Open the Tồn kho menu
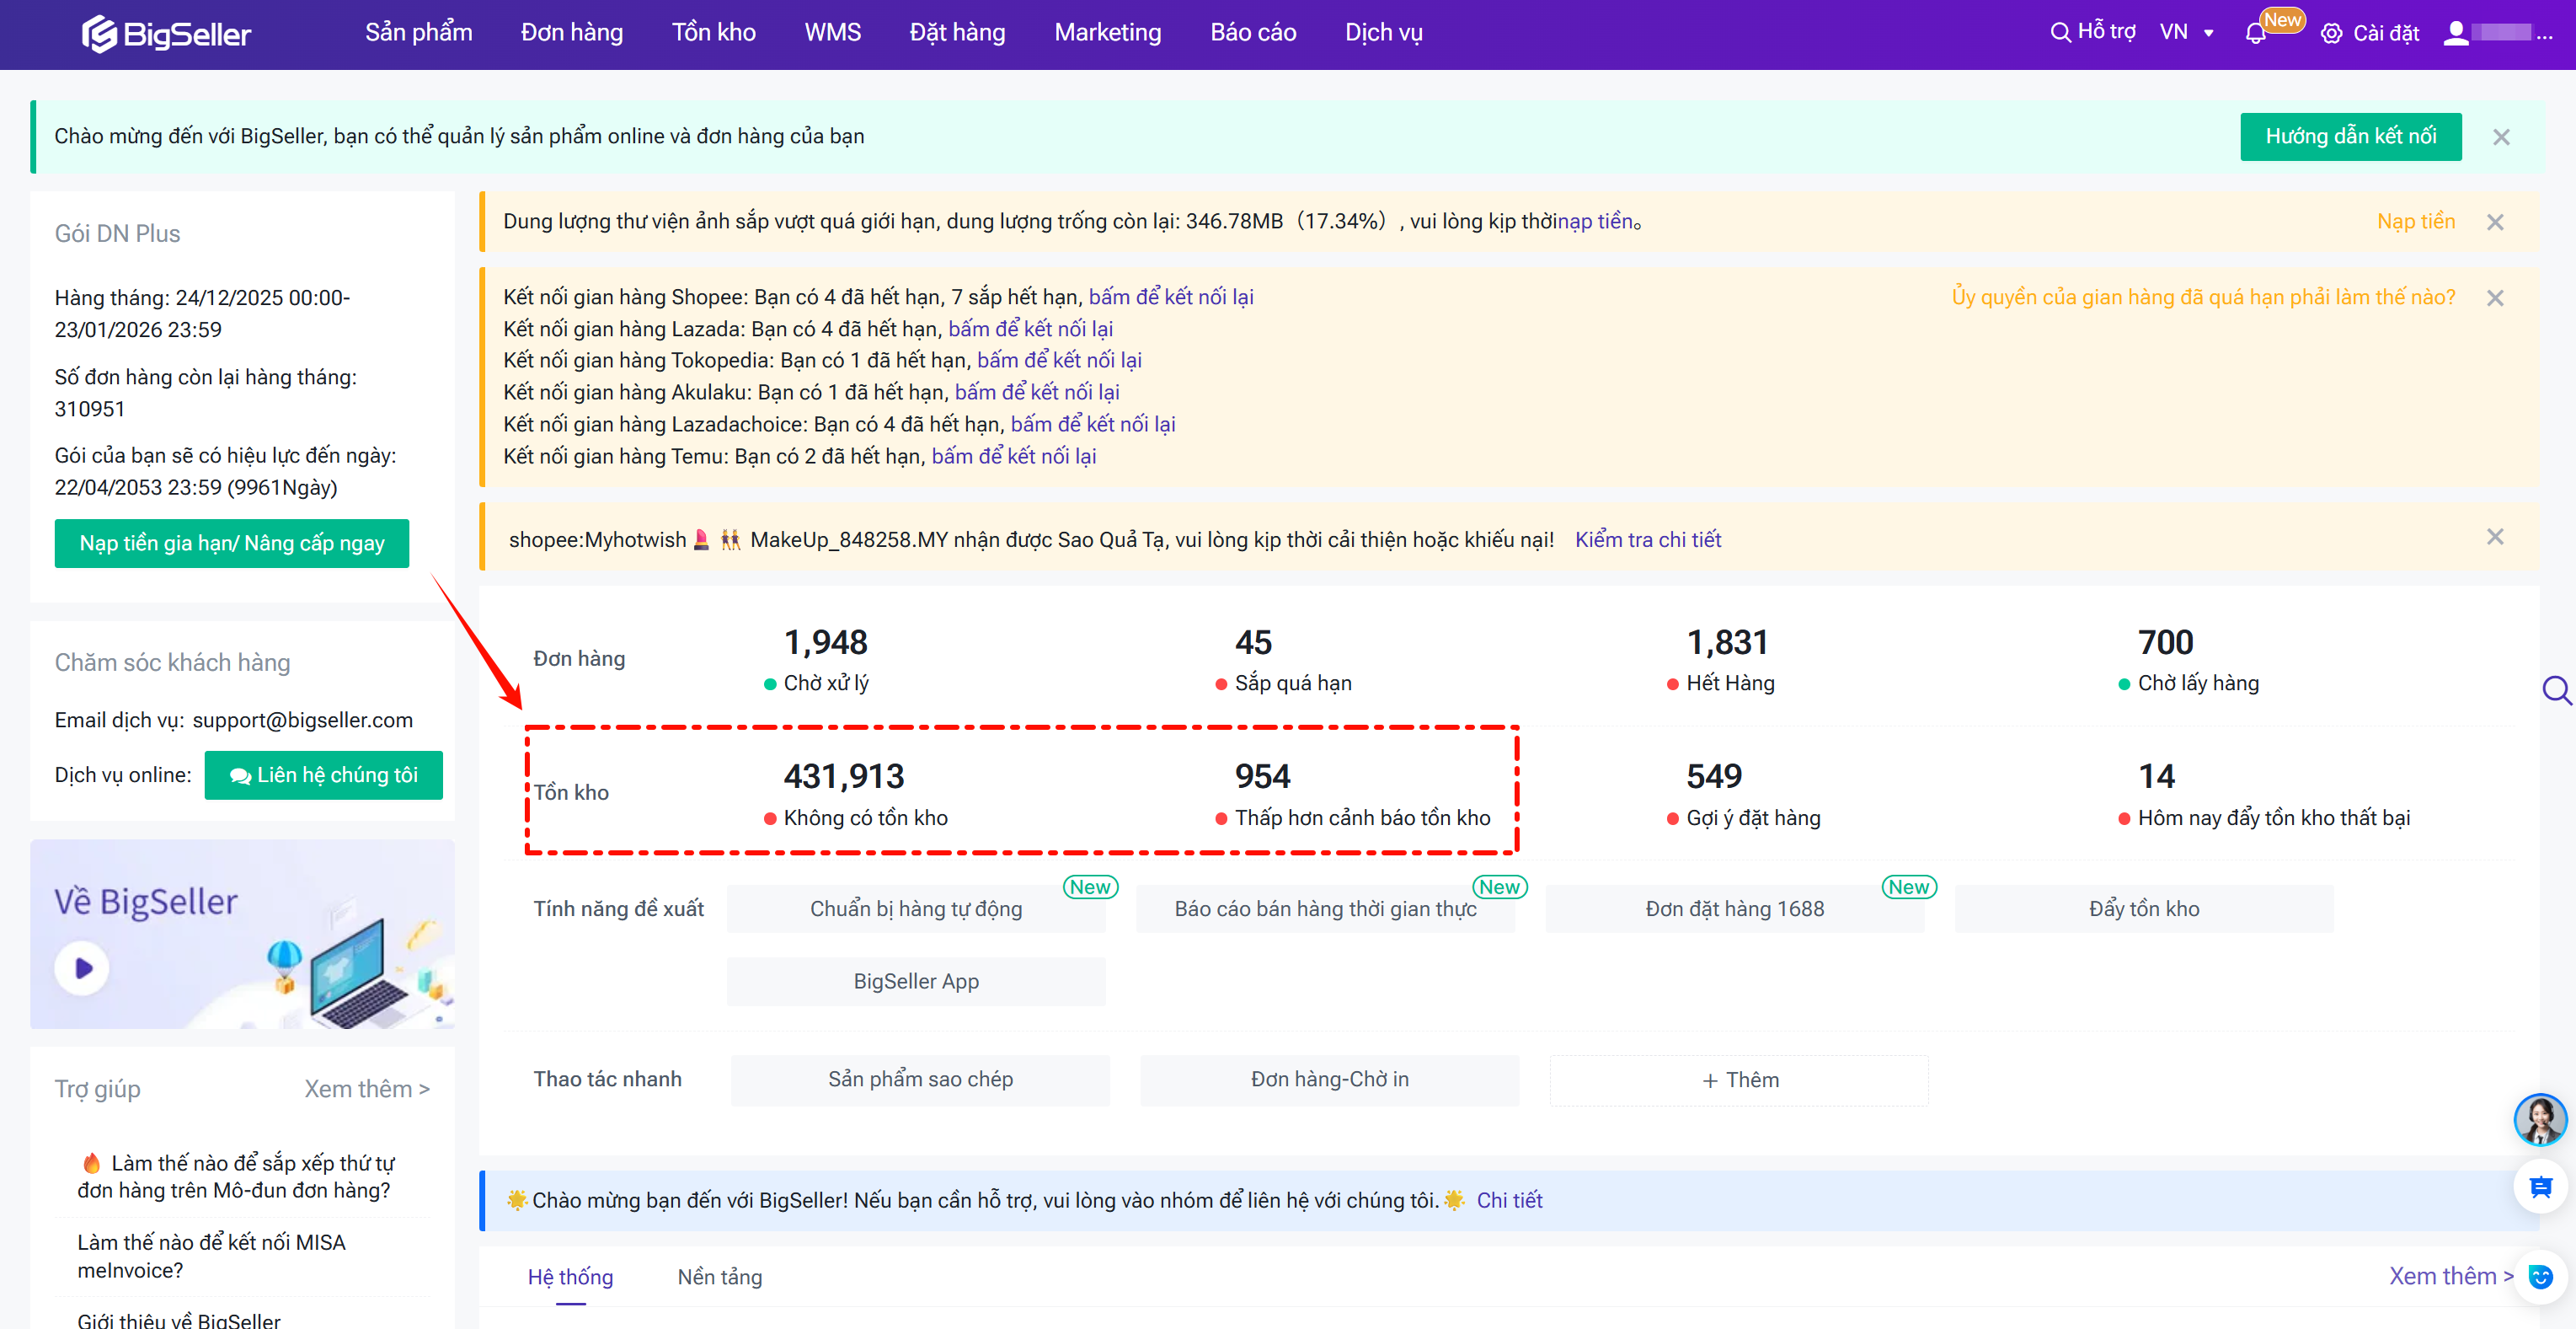Image resolution: width=2576 pixels, height=1329 pixels. 713,31
